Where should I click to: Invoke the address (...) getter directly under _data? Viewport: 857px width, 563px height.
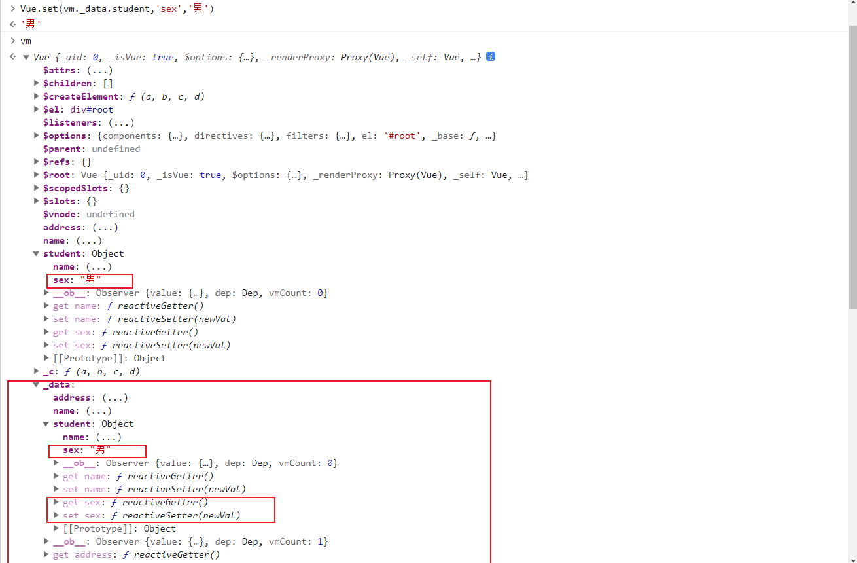tap(115, 397)
